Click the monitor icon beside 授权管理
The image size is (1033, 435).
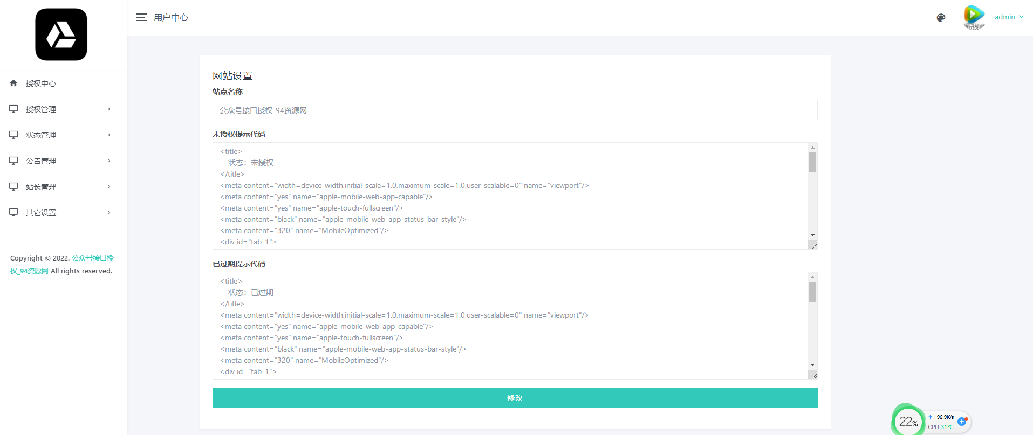(x=13, y=109)
